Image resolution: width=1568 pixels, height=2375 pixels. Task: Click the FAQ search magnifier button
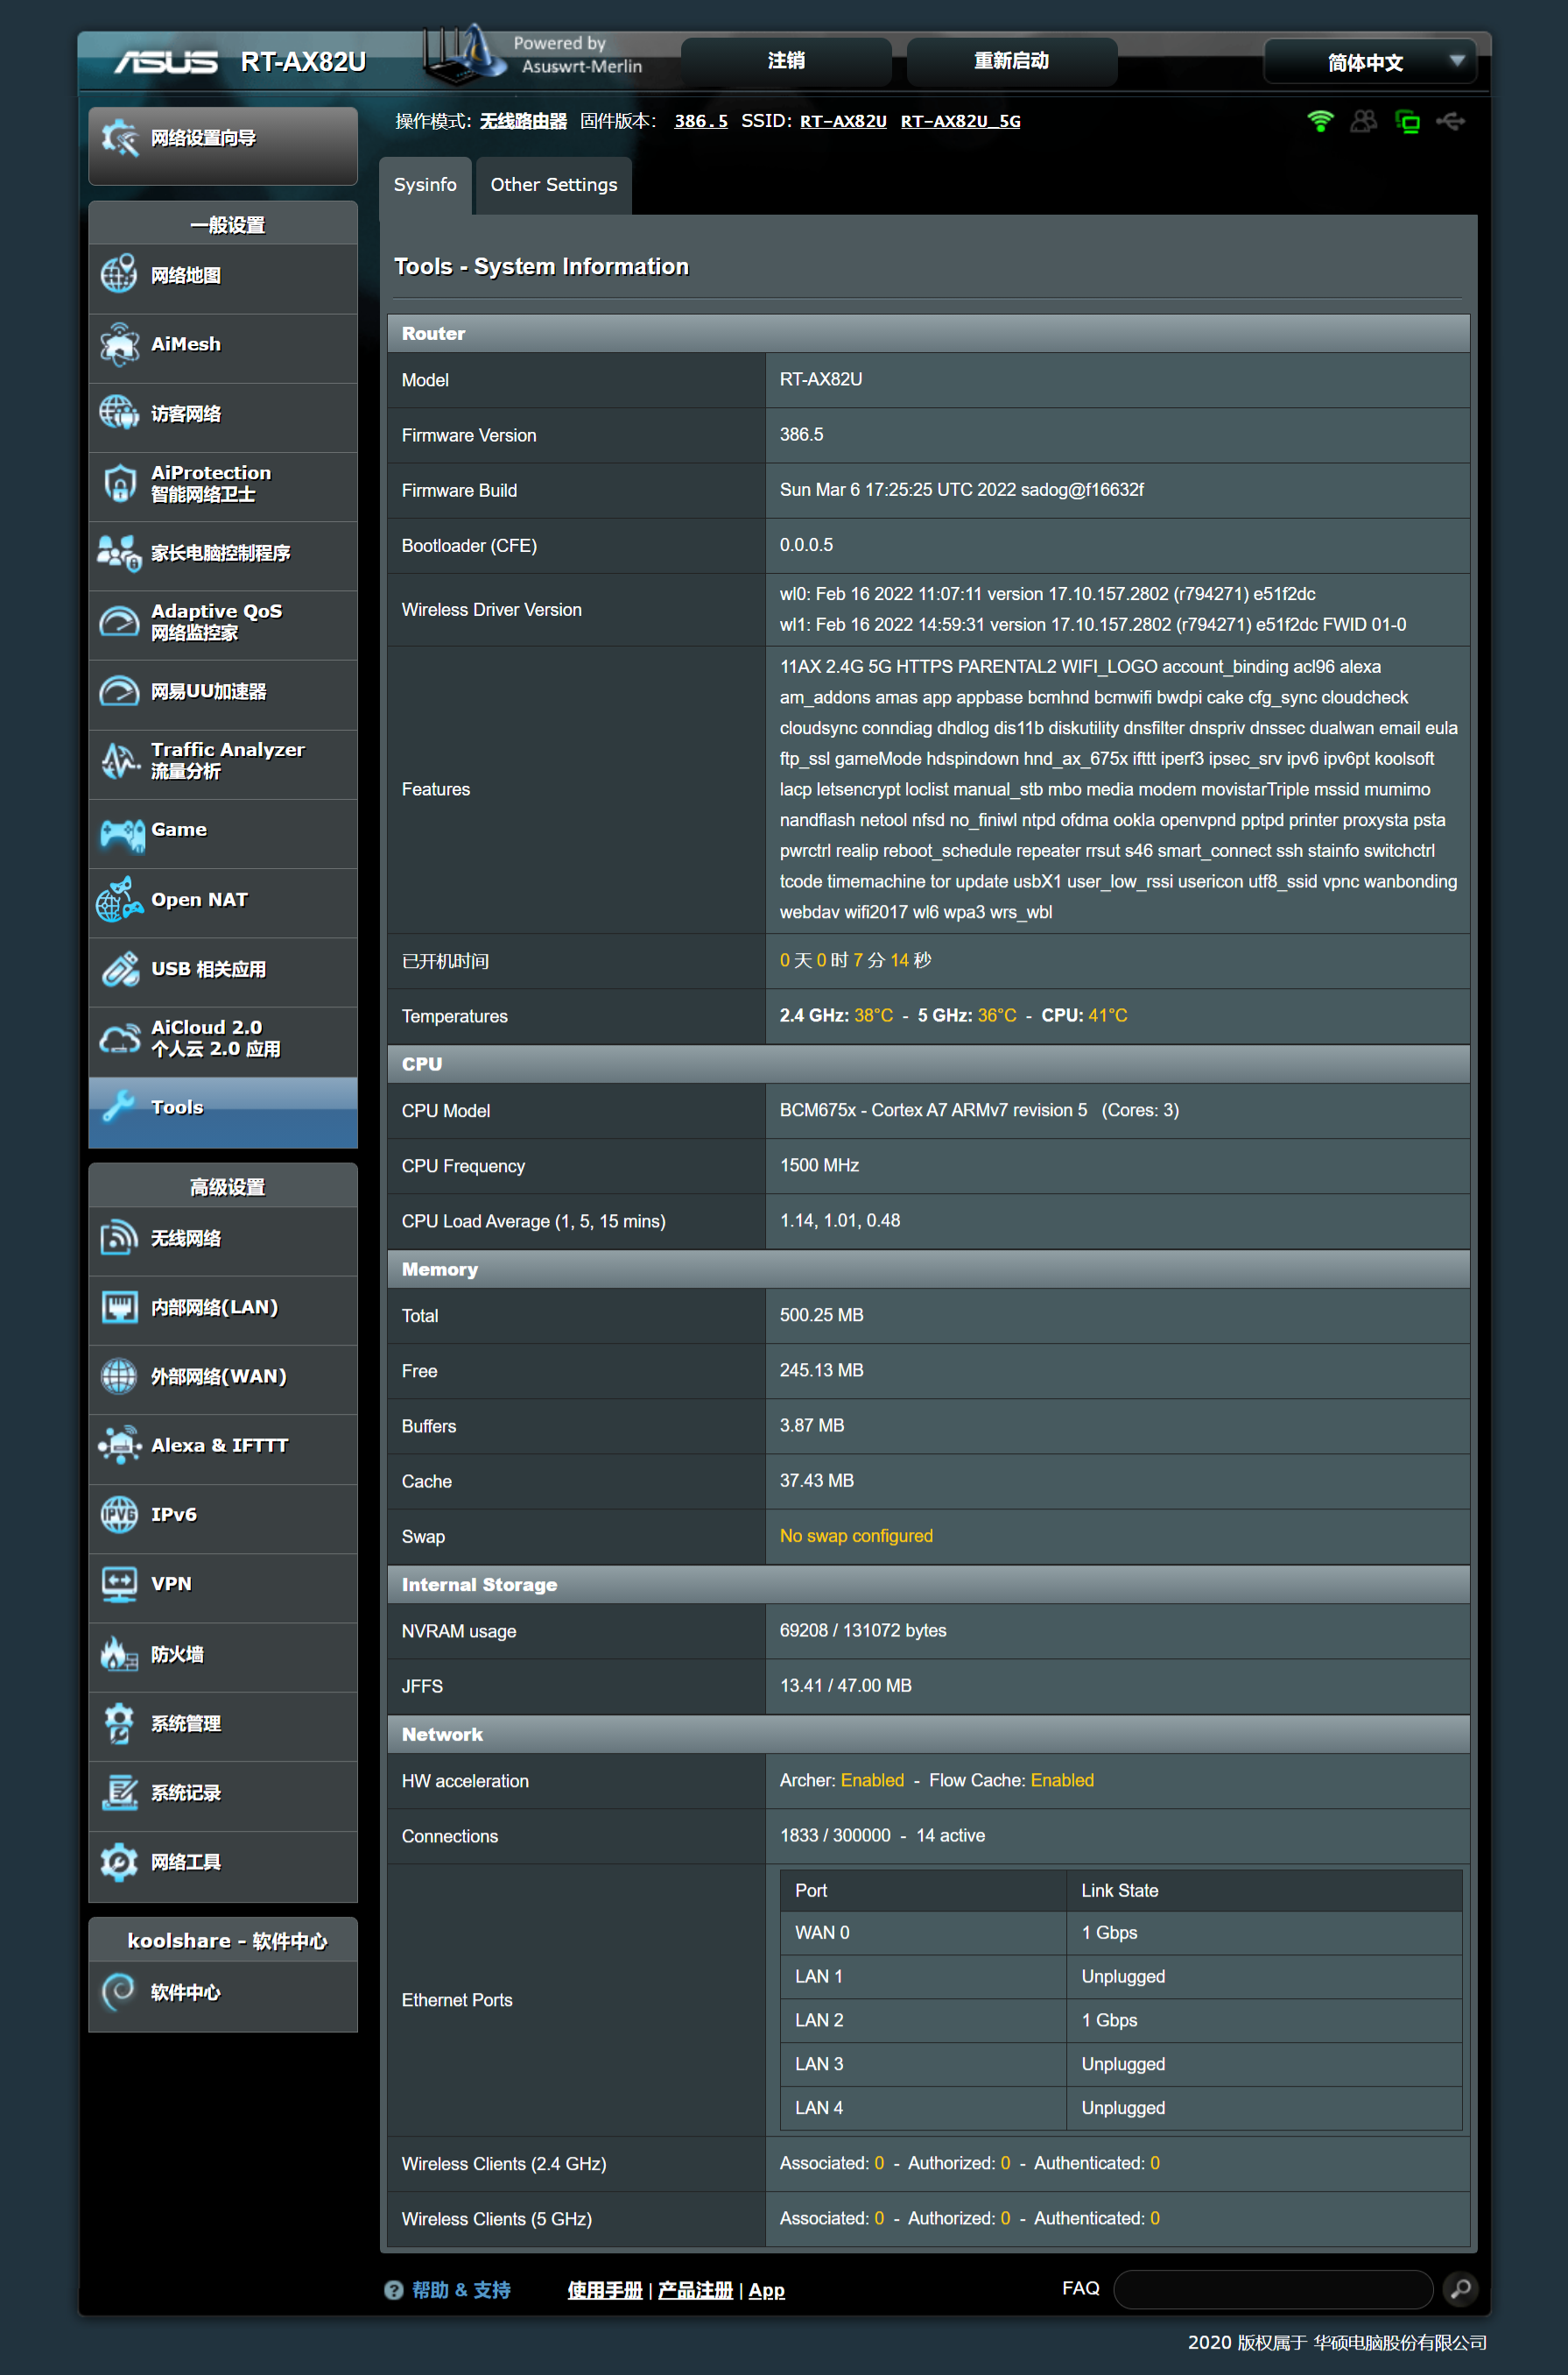click(x=1460, y=2289)
